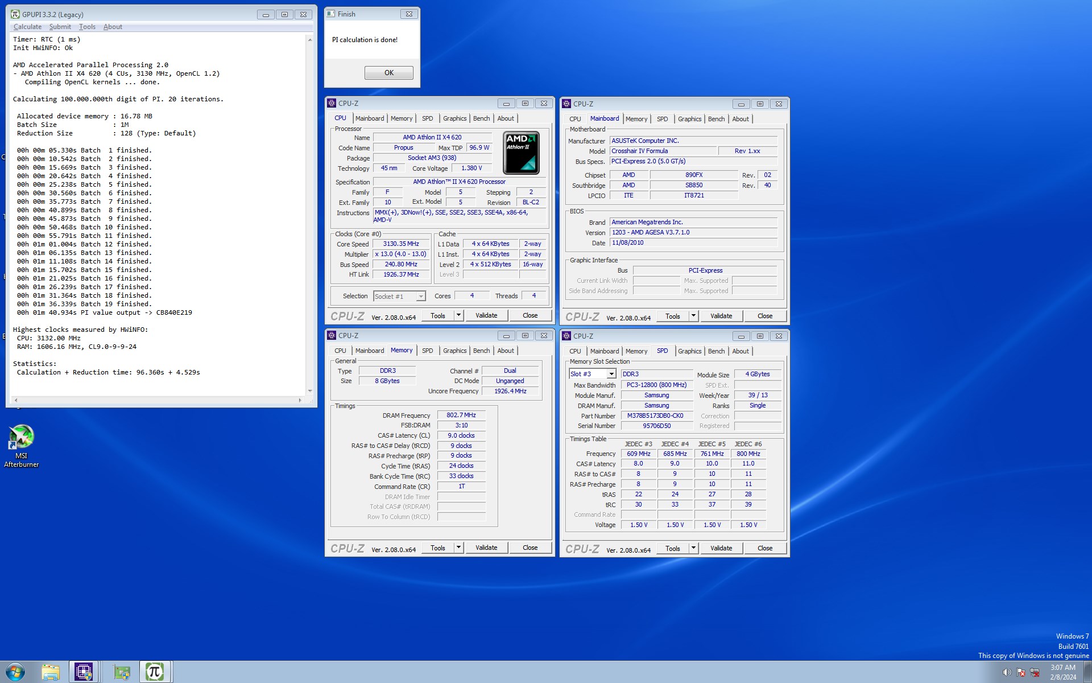Switch to the Mainboard tab in the CPU-Z window showing the CPU tab

coord(370,118)
